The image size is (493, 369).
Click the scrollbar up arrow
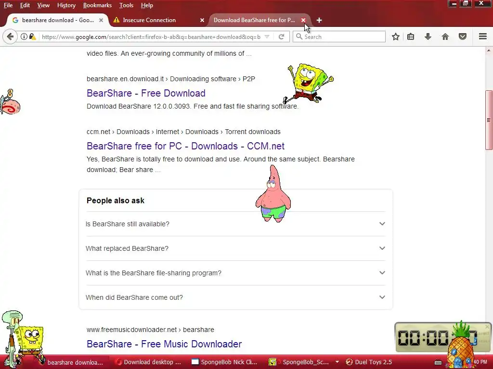489,50
